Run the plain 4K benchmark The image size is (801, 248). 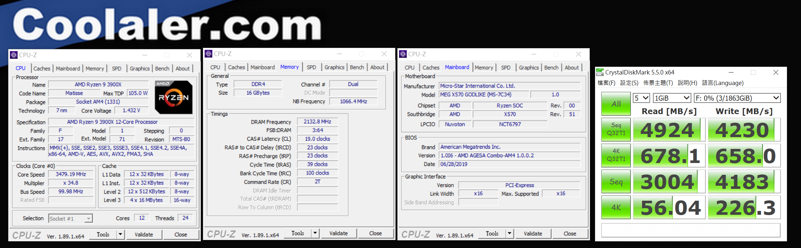[x=616, y=207]
